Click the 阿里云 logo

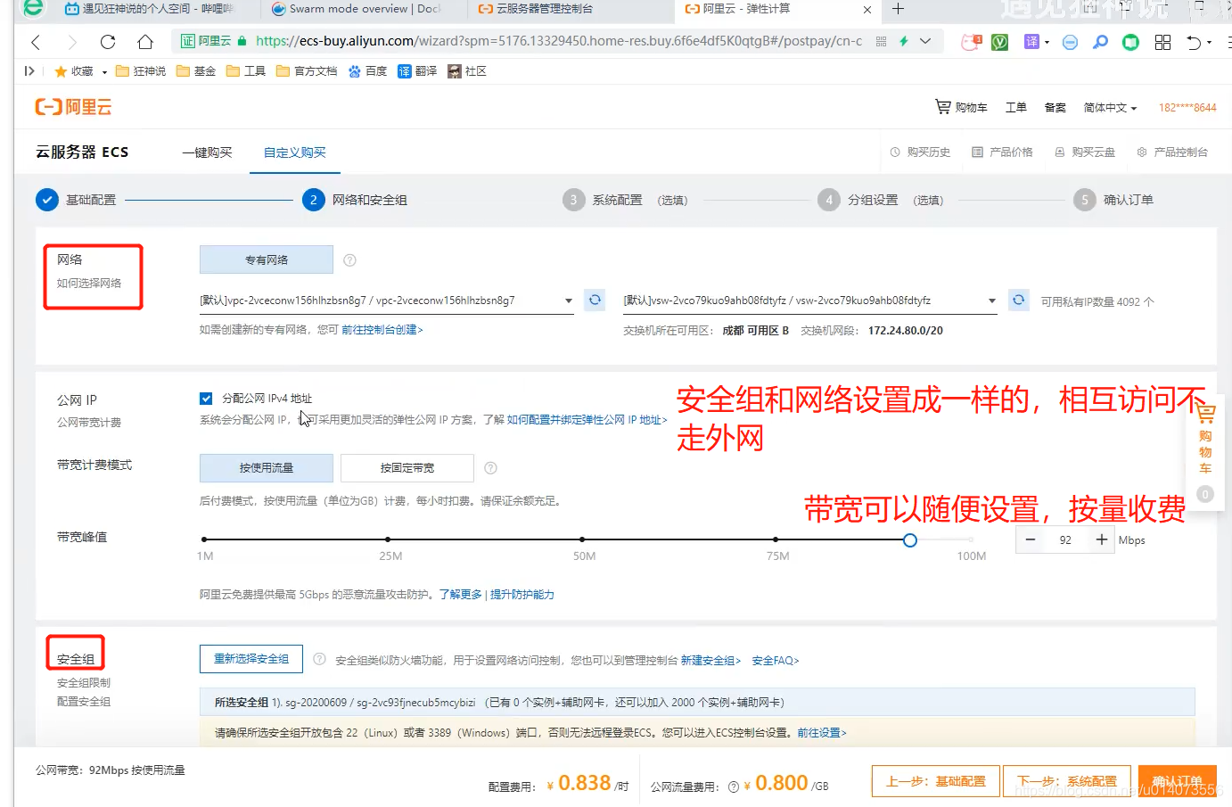[x=73, y=107]
